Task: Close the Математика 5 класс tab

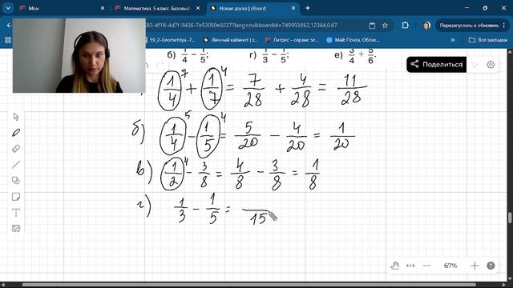Action: pyautogui.click(x=198, y=8)
